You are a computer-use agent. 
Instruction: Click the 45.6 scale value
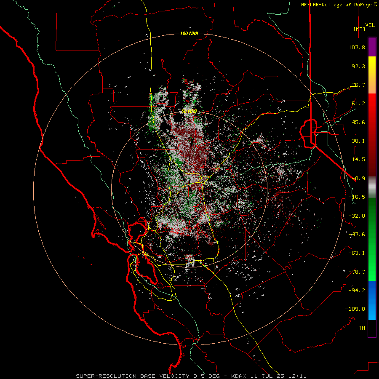point(358,122)
